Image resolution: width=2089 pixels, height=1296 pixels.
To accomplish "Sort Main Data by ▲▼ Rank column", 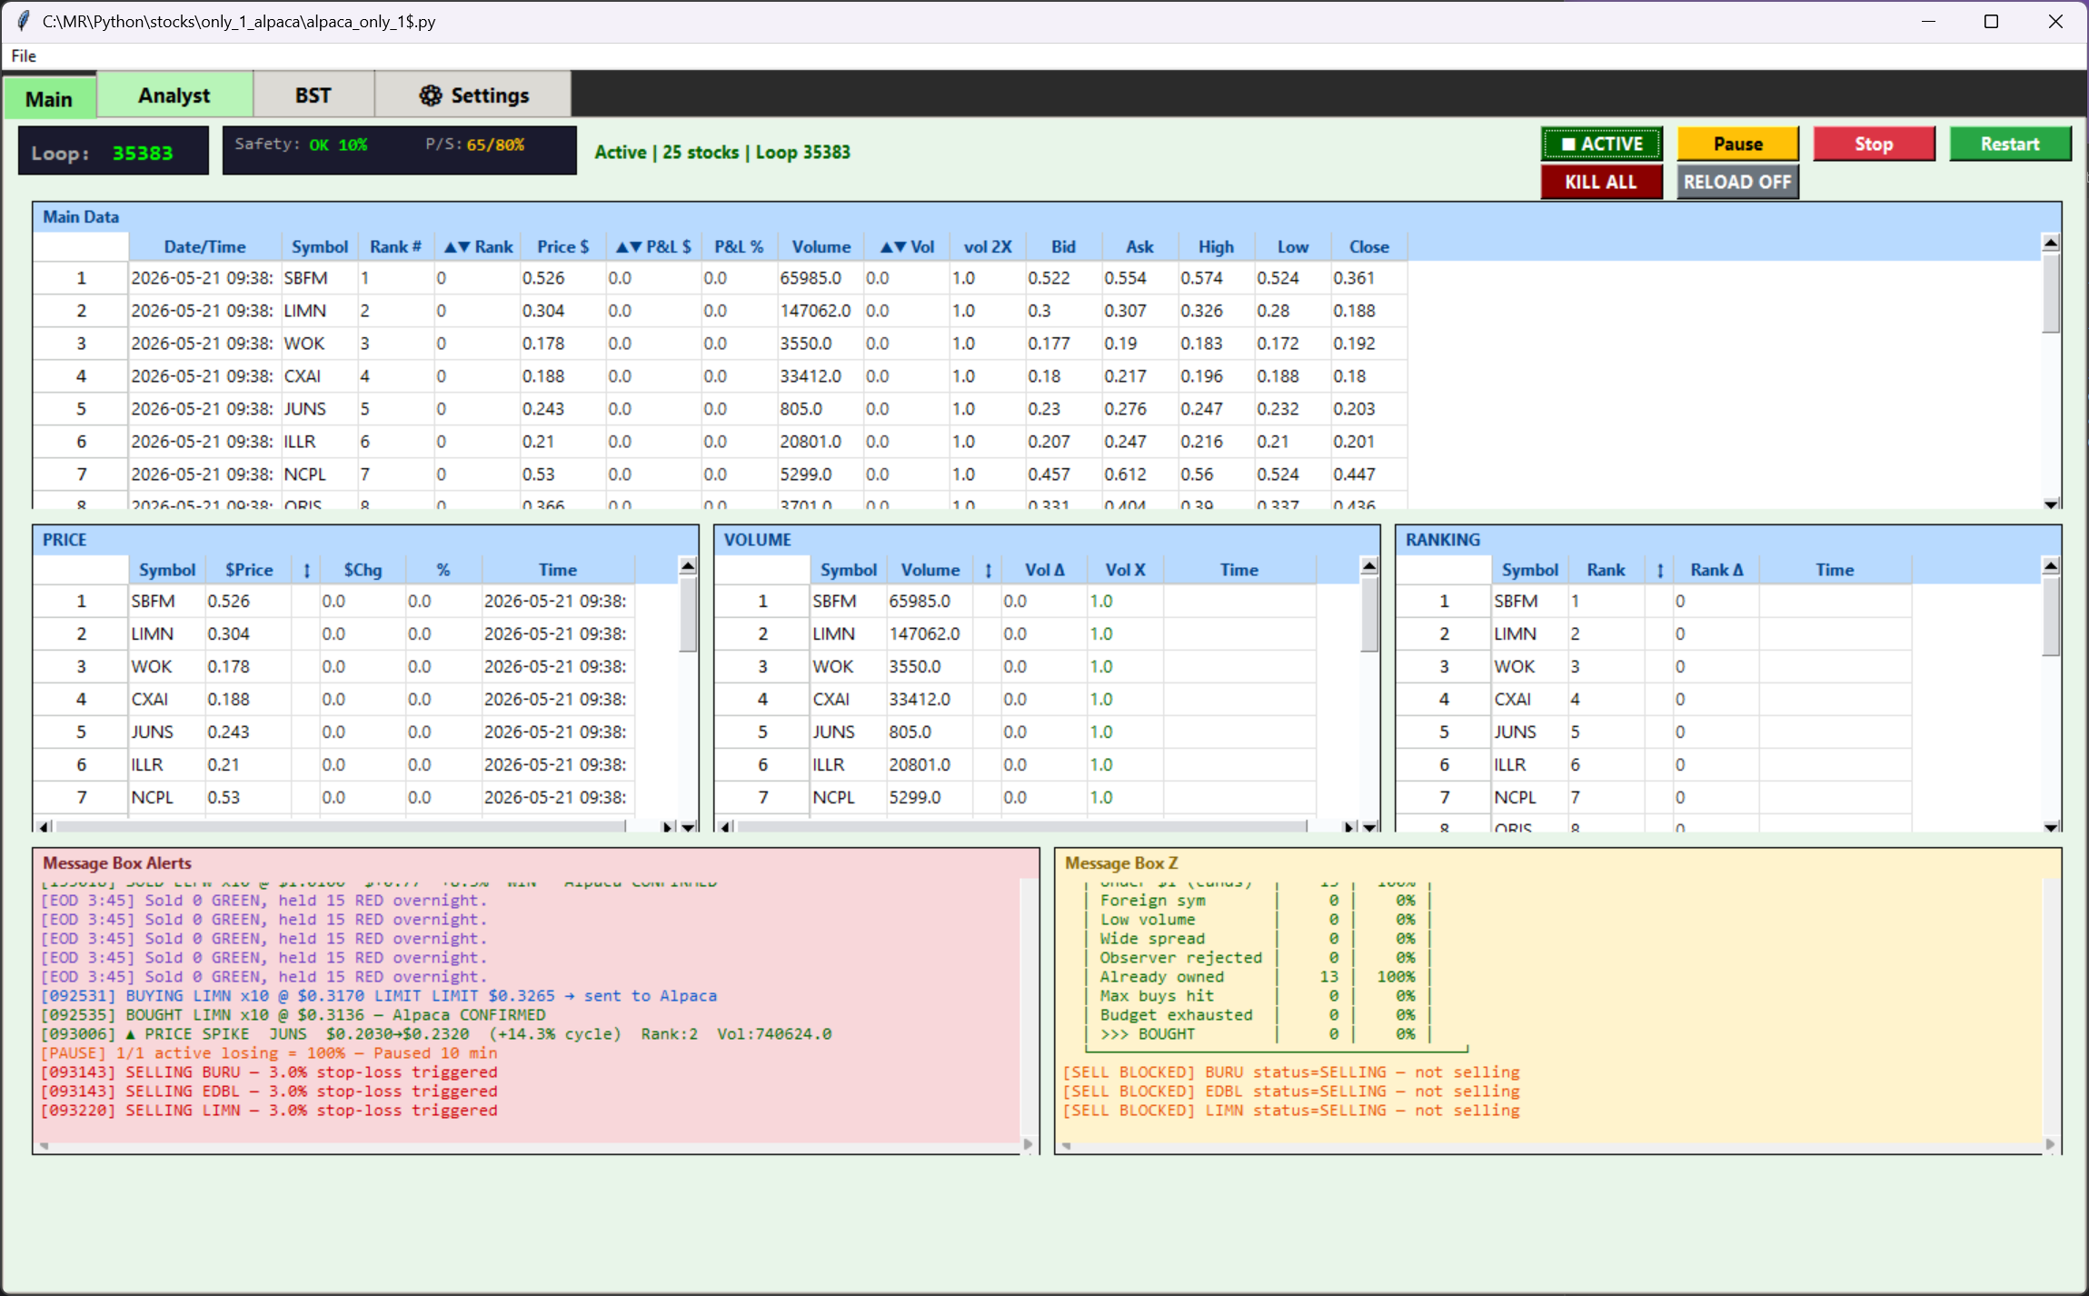I will click(x=478, y=246).
